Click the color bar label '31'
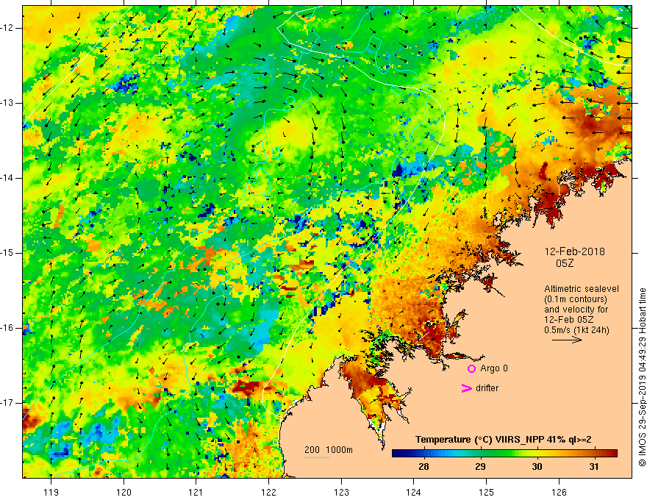The width and height of the screenshot is (647, 500). pos(593,467)
